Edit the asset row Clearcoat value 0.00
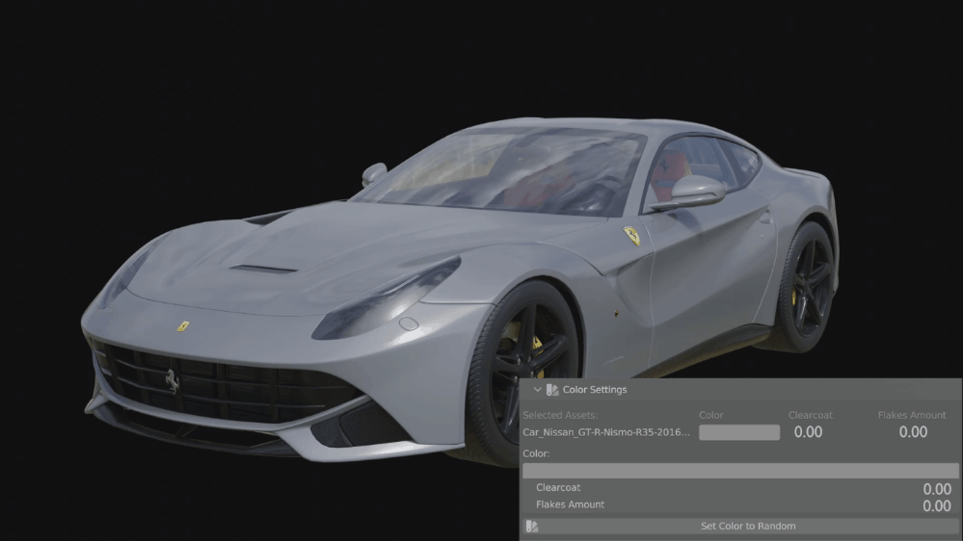 [808, 432]
